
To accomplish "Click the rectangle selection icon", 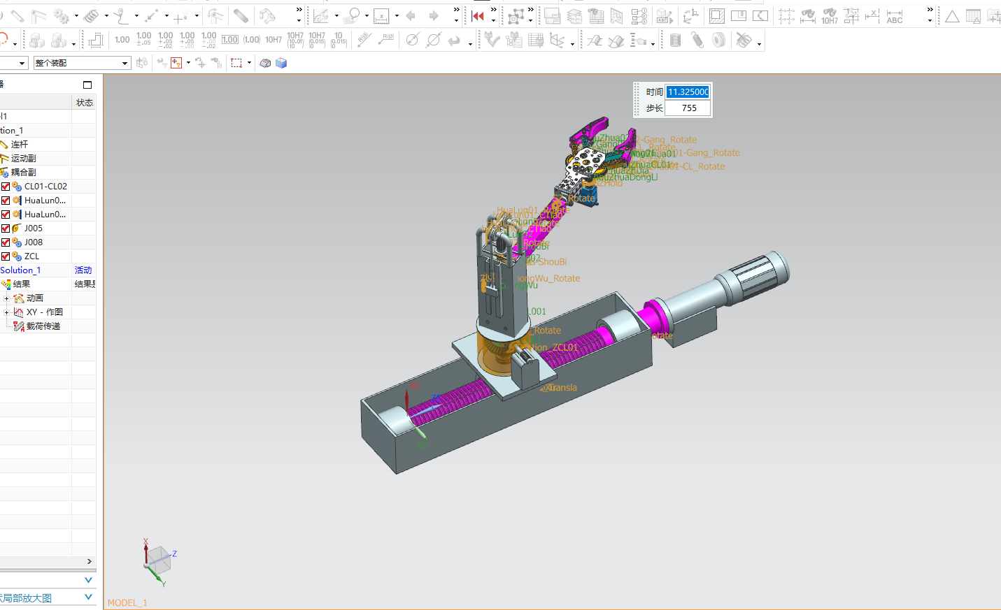I will pyautogui.click(x=236, y=63).
